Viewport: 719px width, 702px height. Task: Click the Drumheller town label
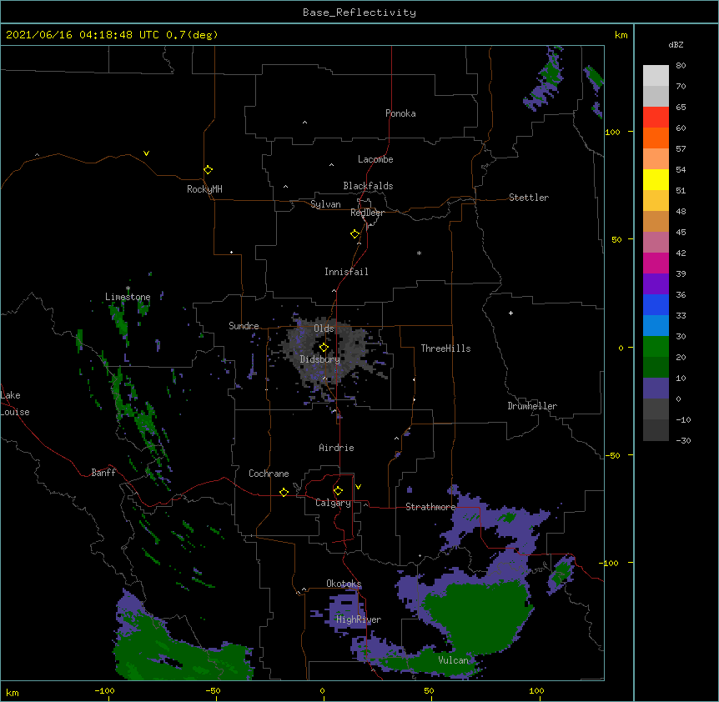(532, 406)
